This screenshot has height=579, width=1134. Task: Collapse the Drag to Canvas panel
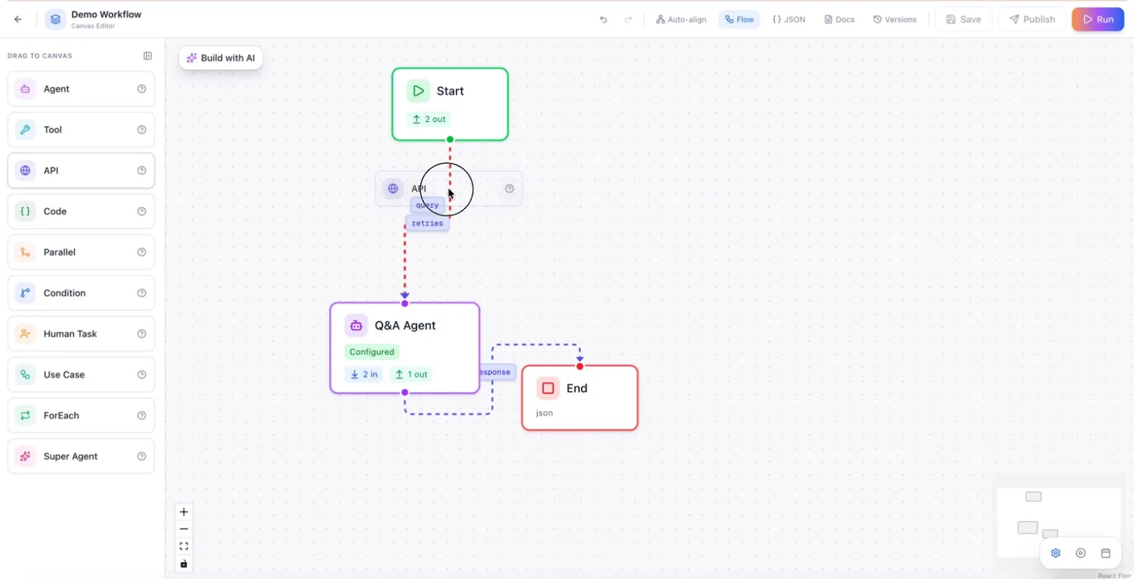[x=147, y=56]
